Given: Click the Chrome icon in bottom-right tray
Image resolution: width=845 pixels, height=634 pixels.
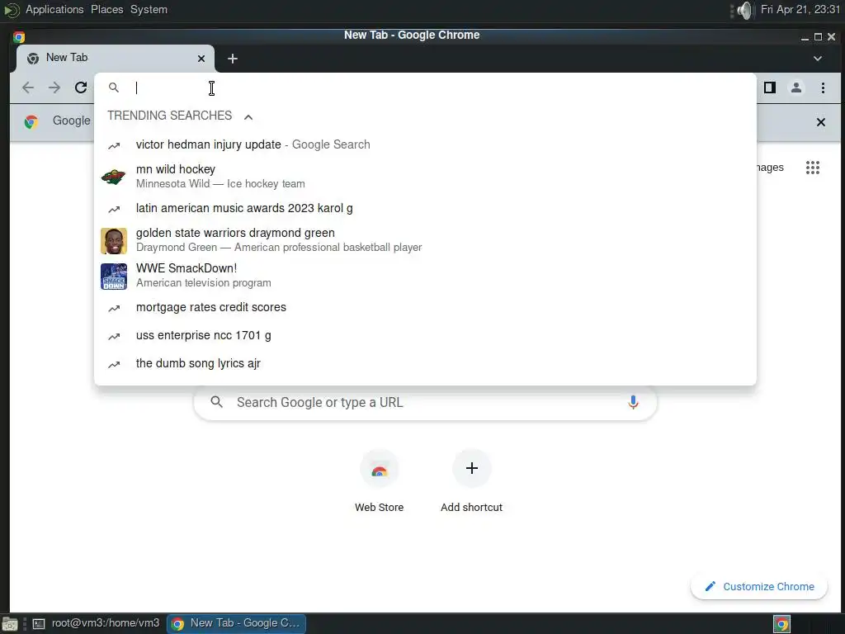Looking at the screenshot, I should coord(781,624).
